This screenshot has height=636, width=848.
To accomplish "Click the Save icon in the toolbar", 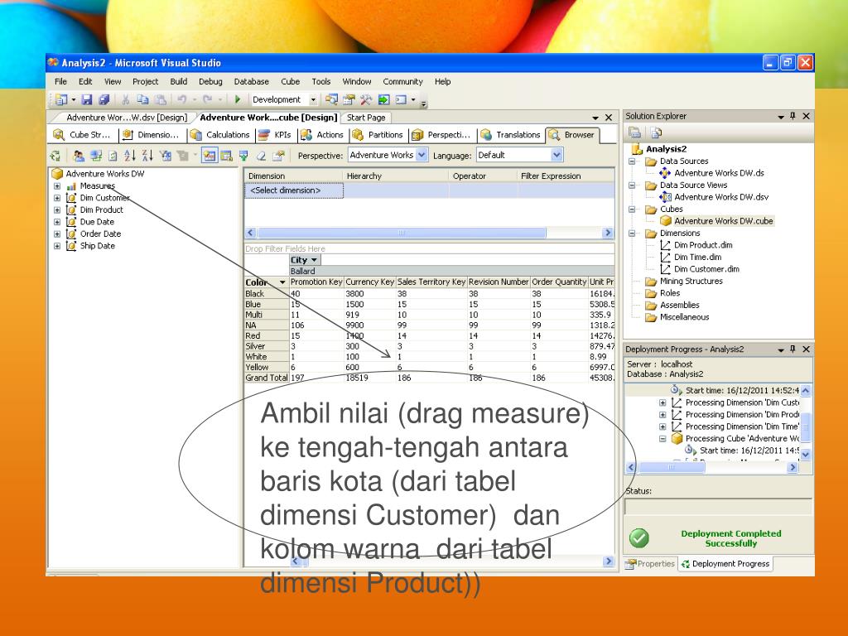I will pyautogui.click(x=86, y=99).
